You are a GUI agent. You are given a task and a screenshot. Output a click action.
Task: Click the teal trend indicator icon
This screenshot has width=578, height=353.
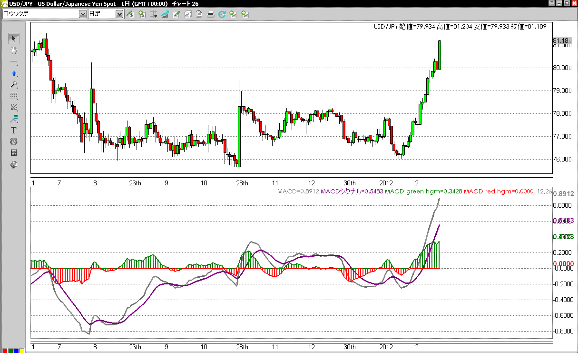[165, 14]
